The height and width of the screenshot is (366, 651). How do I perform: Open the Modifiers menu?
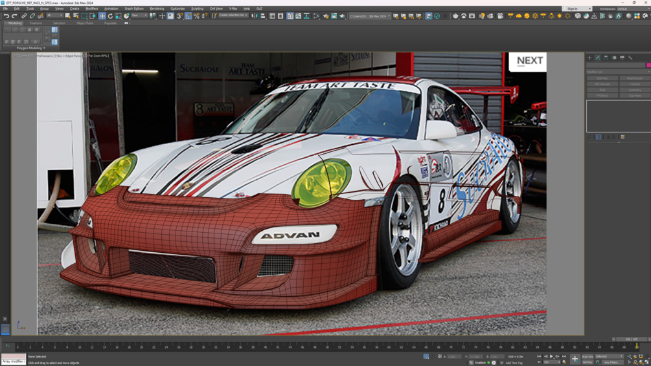pyautogui.click(x=92, y=8)
